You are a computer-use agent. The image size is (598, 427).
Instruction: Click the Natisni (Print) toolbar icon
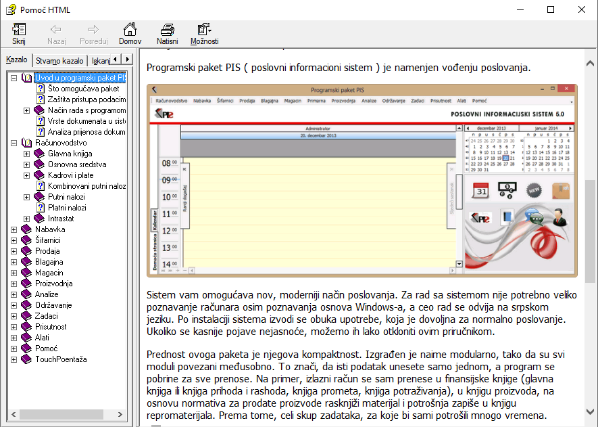tap(168, 29)
